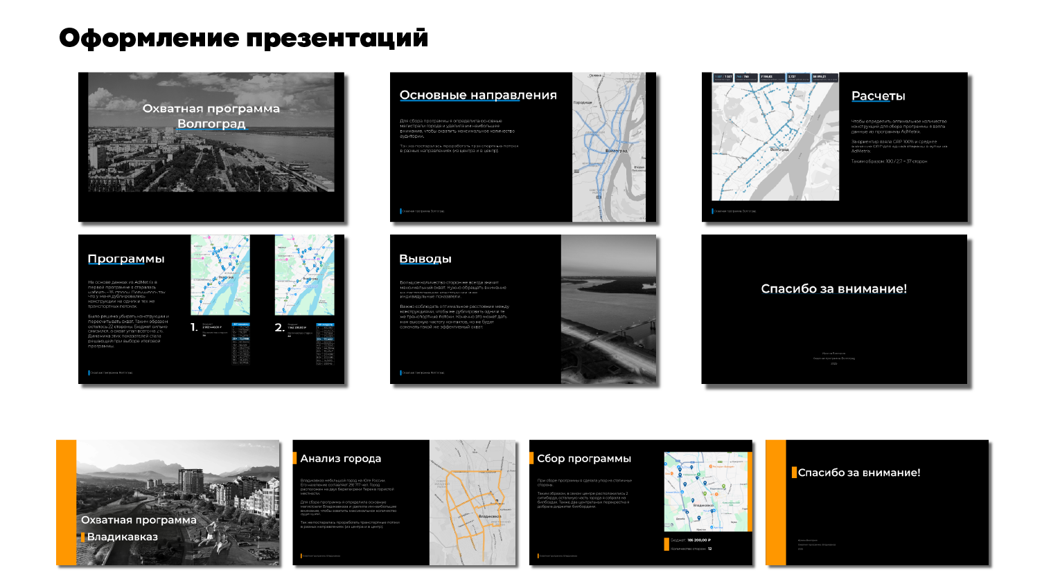Click the data table under program 2
1042x586 pixels.
[x=324, y=343]
